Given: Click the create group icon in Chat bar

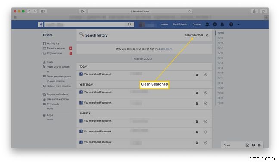Looking at the screenshot, I should tap(253, 145).
